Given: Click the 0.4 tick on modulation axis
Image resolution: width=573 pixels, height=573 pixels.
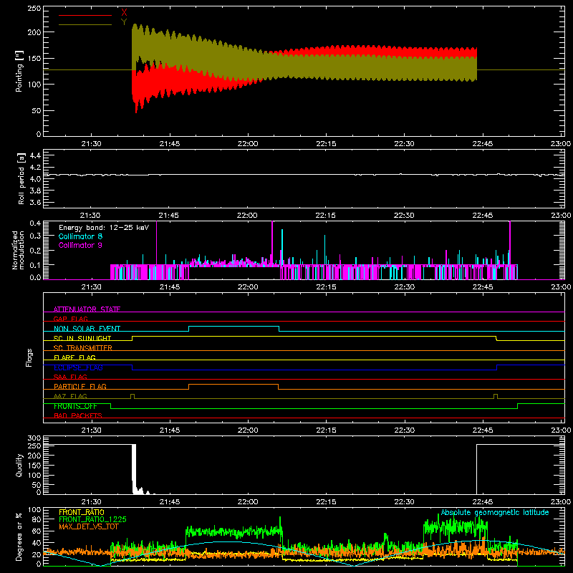Looking at the screenshot, I should point(35,223).
